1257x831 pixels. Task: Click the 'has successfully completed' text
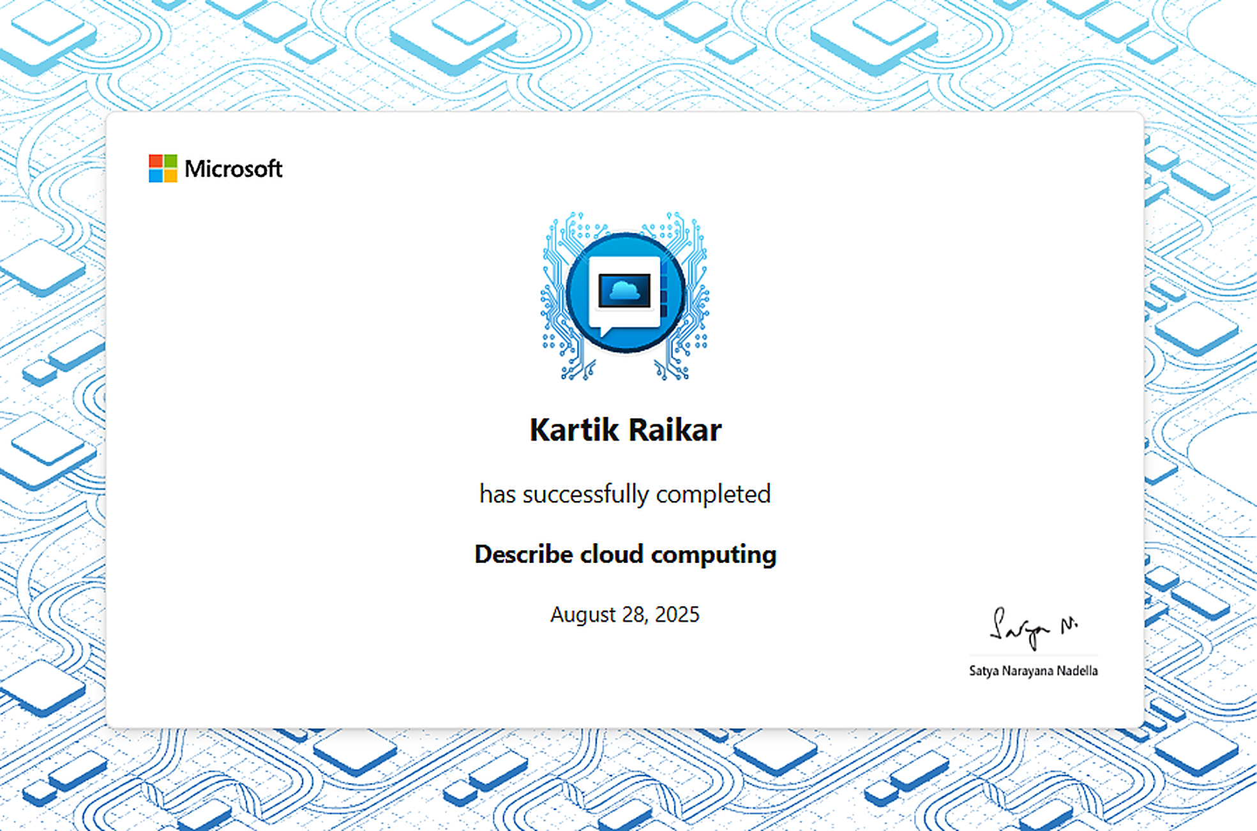click(x=625, y=495)
